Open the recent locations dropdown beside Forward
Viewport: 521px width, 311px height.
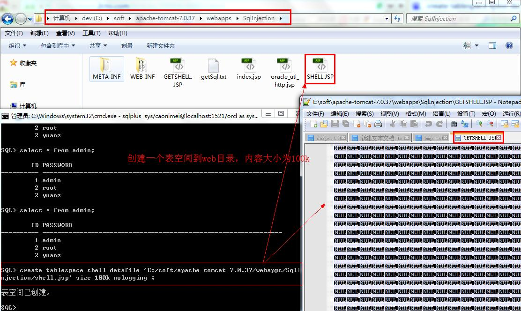tap(30, 19)
